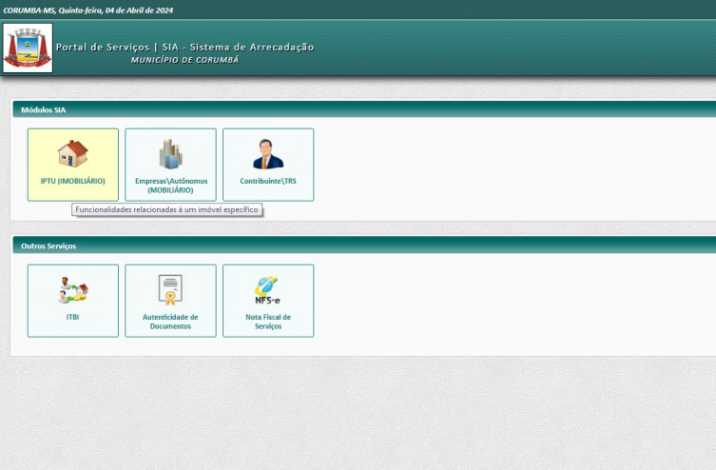Image resolution: width=716 pixels, height=470 pixels.
Task: Click the Outros Serviços section header
Action: (48, 246)
